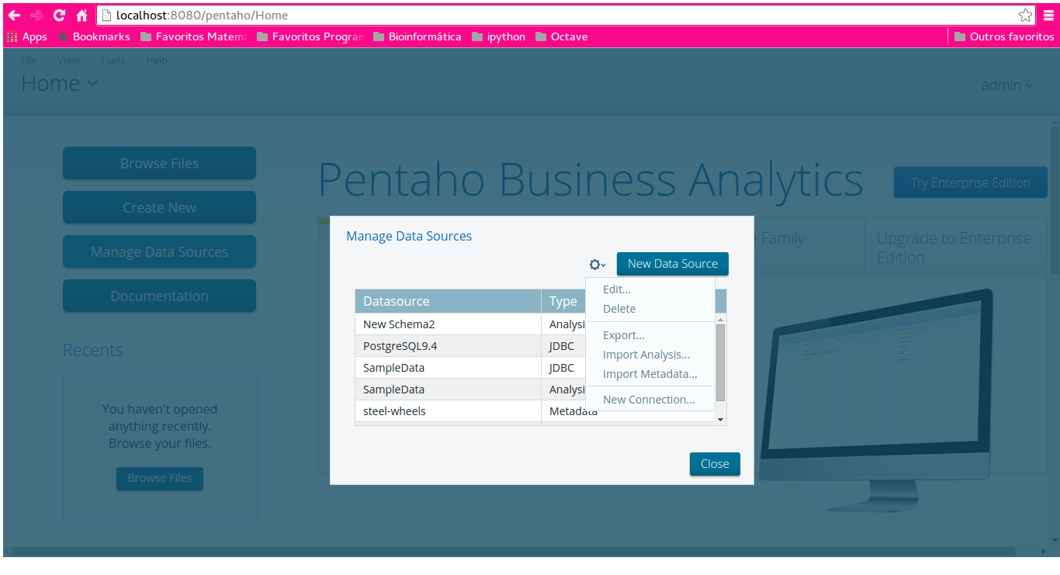
Task: Select New Connection... menu entry
Action: tap(649, 400)
